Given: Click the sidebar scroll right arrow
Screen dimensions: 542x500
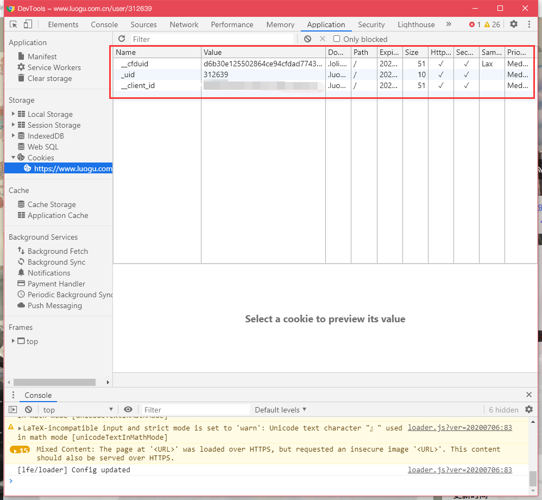Looking at the screenshot, I should (x=108, y=382).
